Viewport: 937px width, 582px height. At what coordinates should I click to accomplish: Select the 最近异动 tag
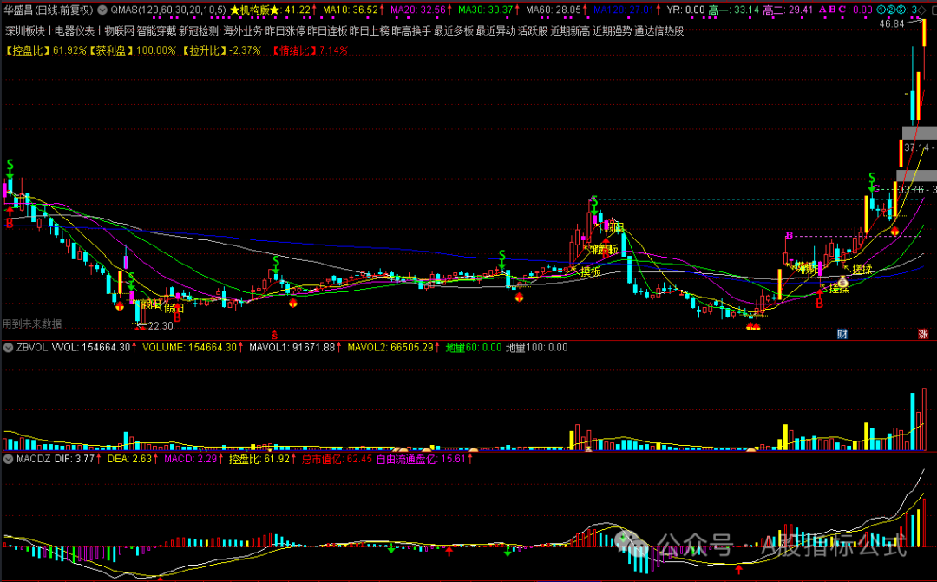496,30
